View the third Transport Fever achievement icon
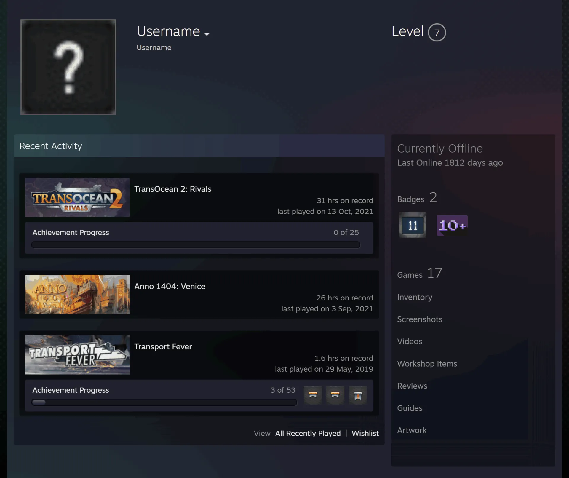This screenshot has height=478, width=569. pos(358,395)
